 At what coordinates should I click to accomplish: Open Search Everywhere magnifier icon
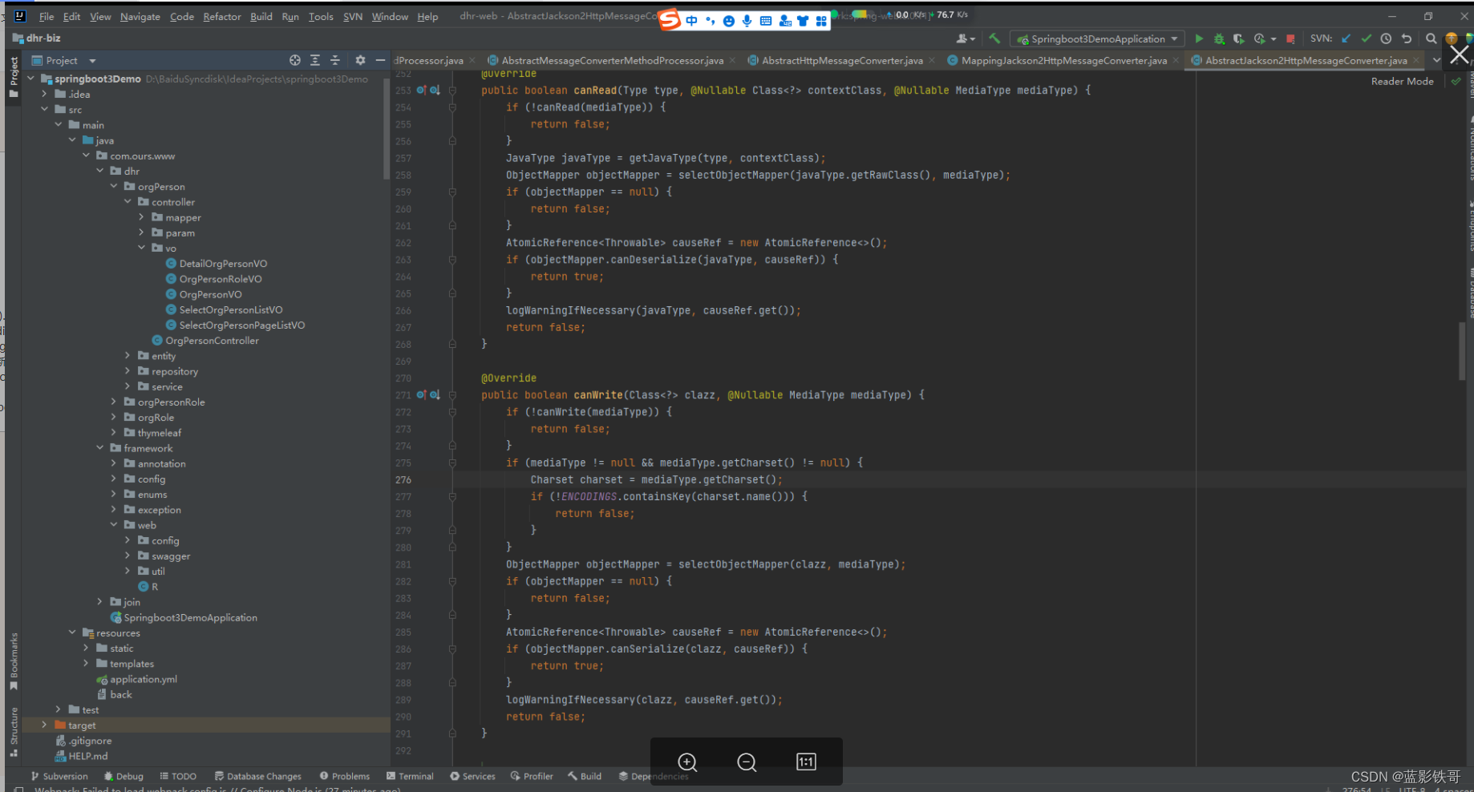tap(1431, 38)
